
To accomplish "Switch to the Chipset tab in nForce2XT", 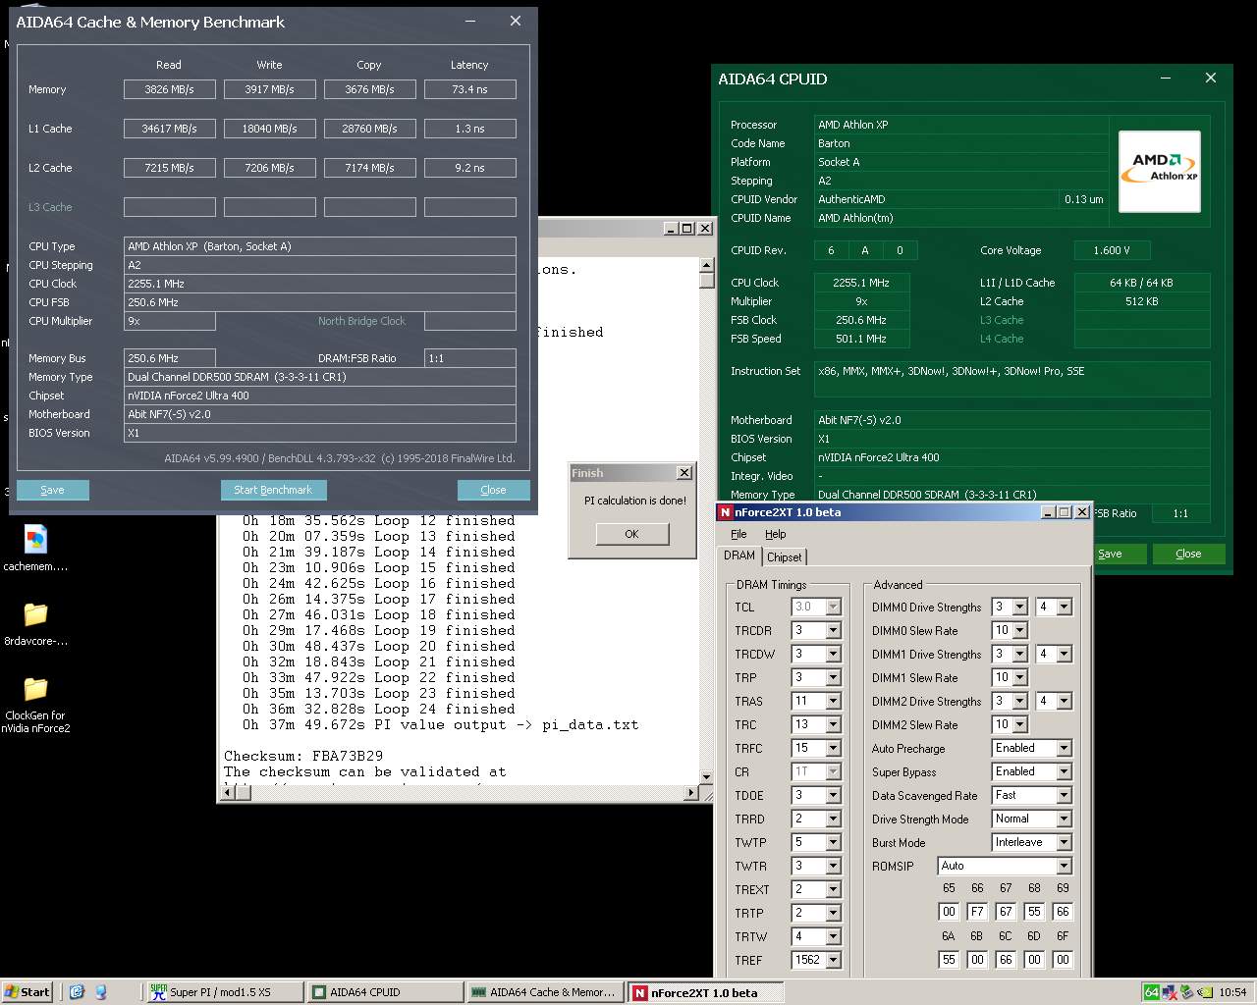I will click(785, 556).
